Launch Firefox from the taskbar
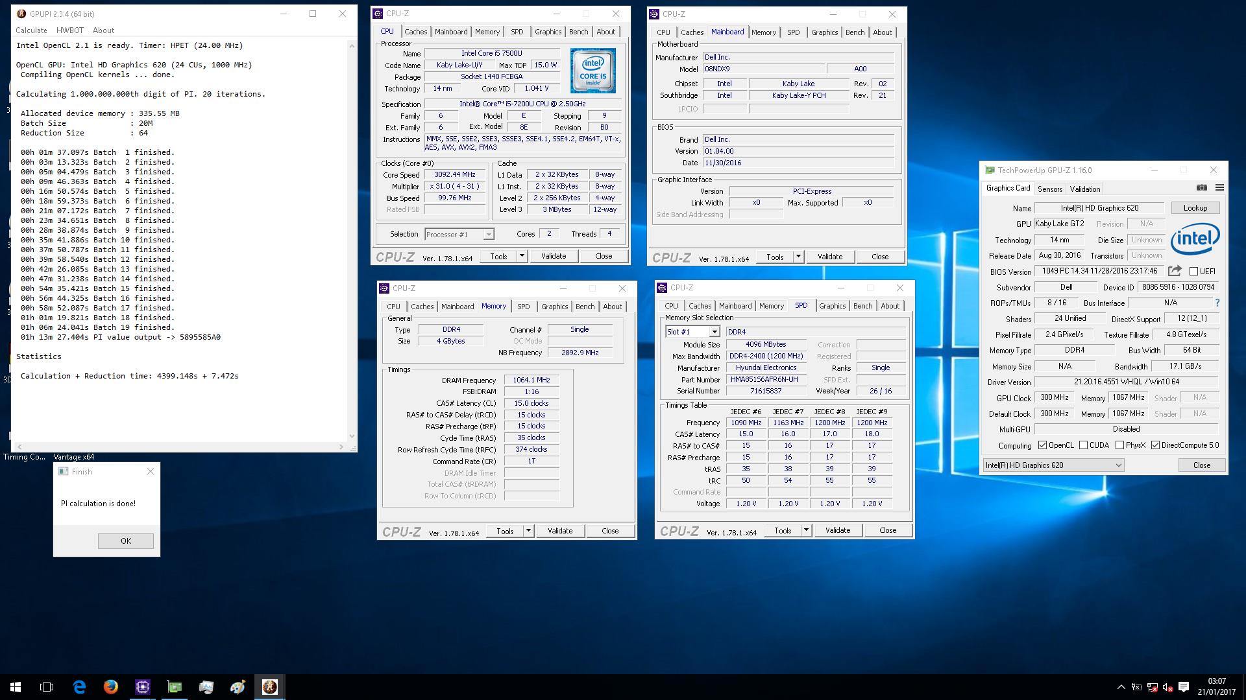 point(111,687)
